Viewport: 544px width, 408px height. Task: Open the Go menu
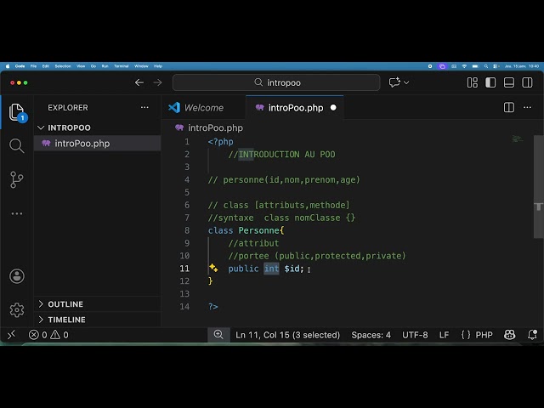93,66
